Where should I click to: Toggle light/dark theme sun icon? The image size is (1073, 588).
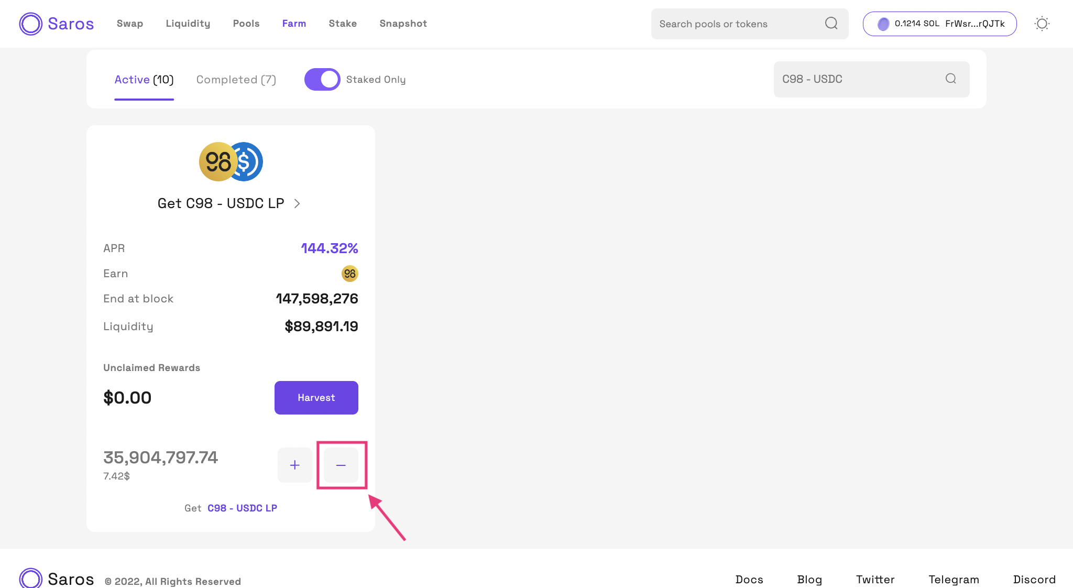(1042, 24)
